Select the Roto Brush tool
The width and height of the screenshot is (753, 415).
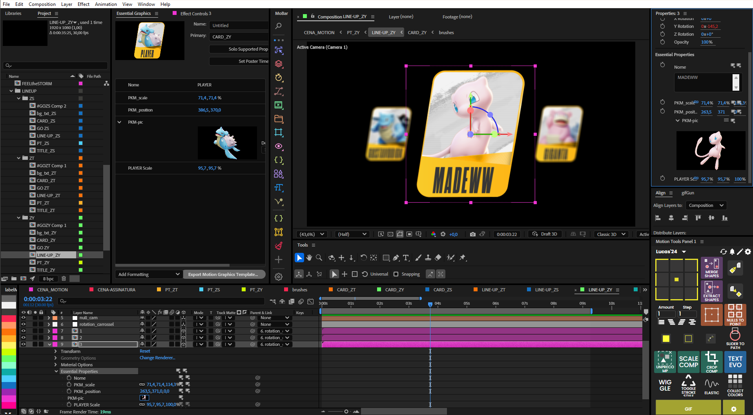(450, 258)
